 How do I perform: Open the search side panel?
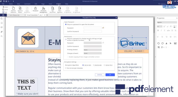click(x=2, y=36)
